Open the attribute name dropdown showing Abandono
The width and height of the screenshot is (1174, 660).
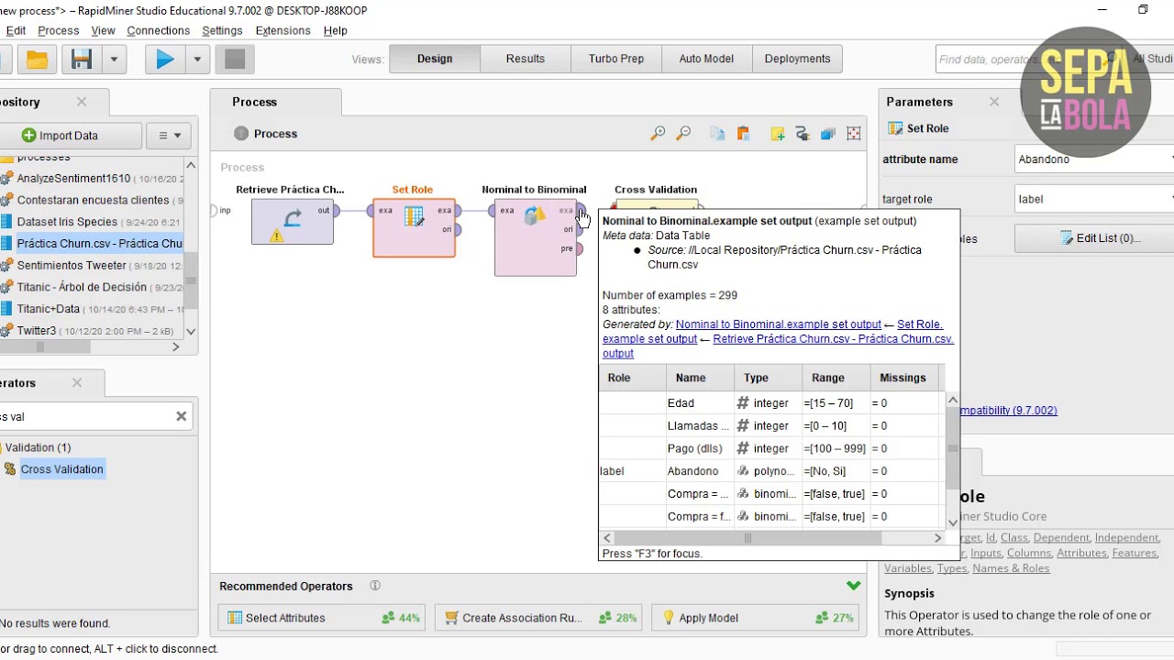(1094, 159)
